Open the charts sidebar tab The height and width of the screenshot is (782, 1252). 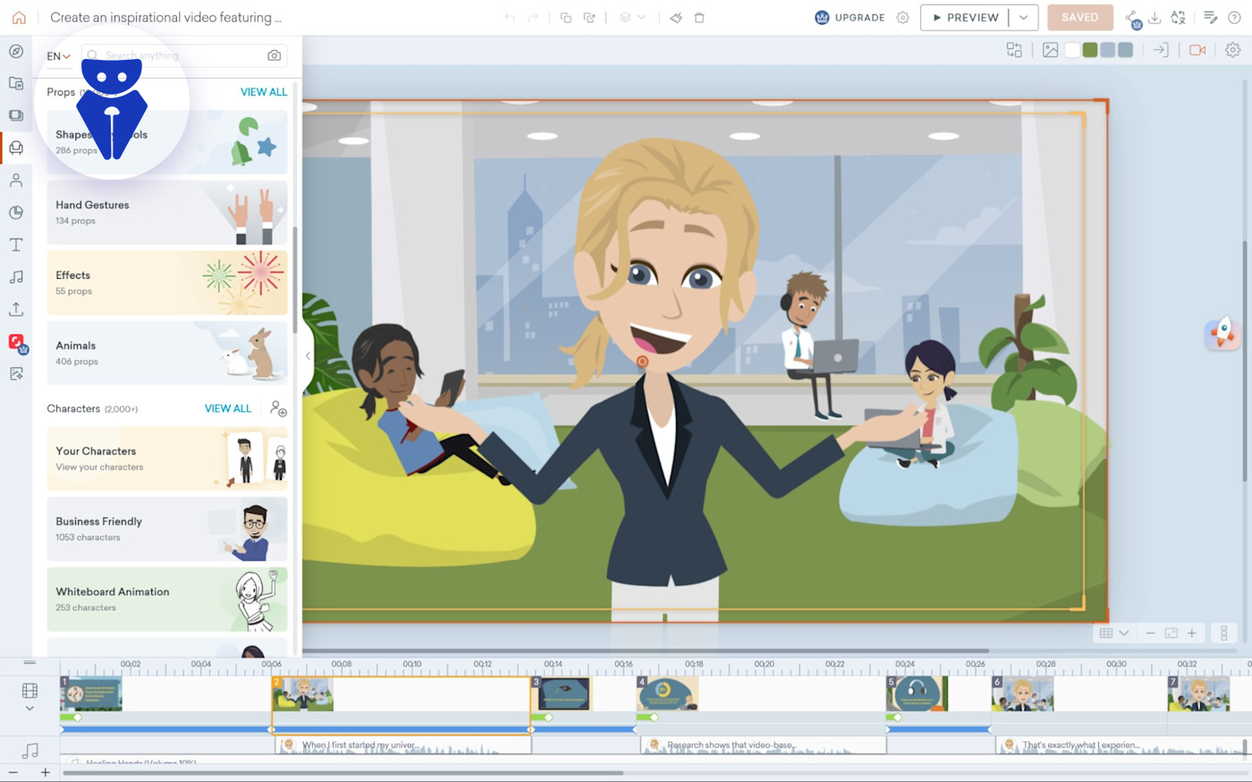pyautogui.click(x=16, y=213)
